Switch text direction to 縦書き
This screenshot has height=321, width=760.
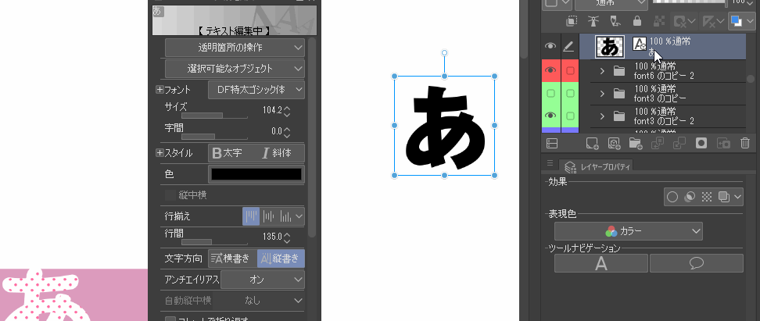pos(281,259)
